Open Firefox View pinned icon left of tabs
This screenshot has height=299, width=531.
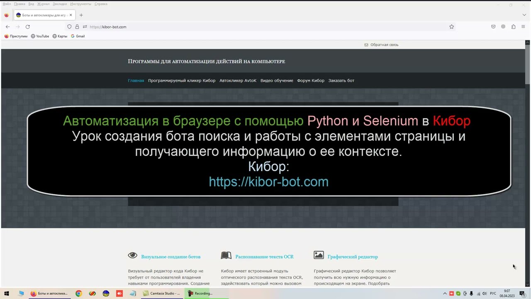click(6, 15)
